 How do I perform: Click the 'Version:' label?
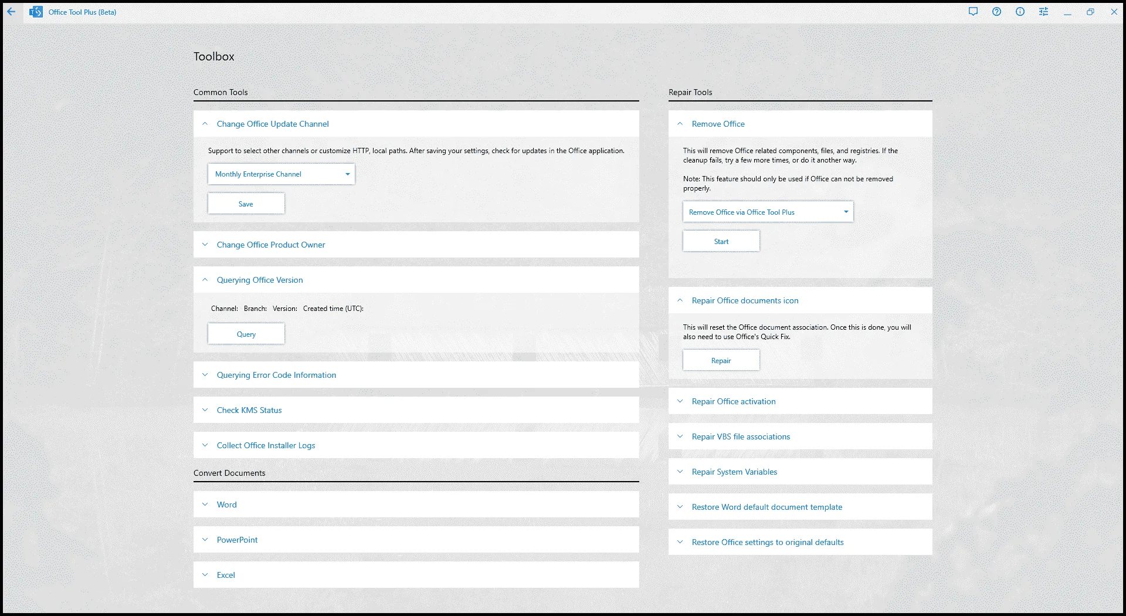pos(285,309)
